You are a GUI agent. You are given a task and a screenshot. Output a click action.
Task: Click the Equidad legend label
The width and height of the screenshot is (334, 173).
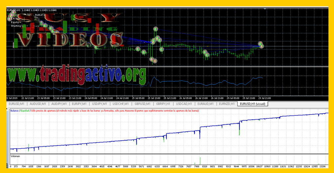(25, 111)
